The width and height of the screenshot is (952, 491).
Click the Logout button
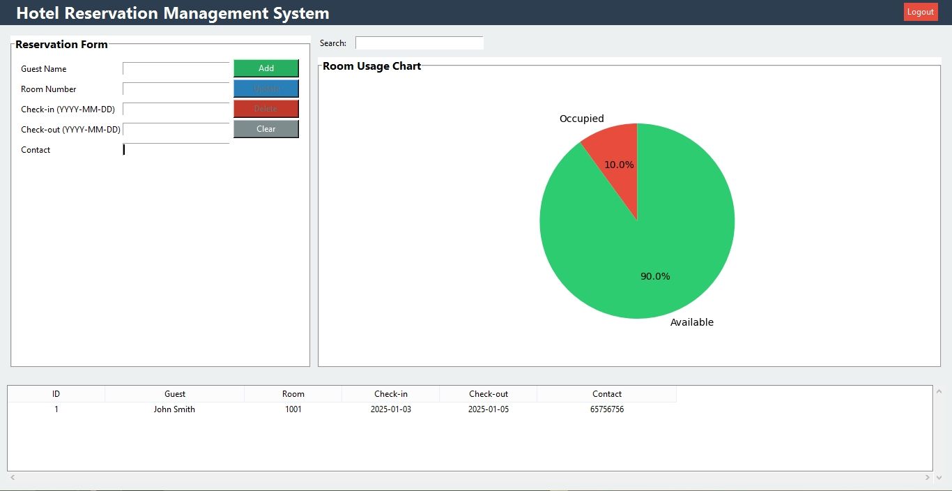click(x=920, y=12)
